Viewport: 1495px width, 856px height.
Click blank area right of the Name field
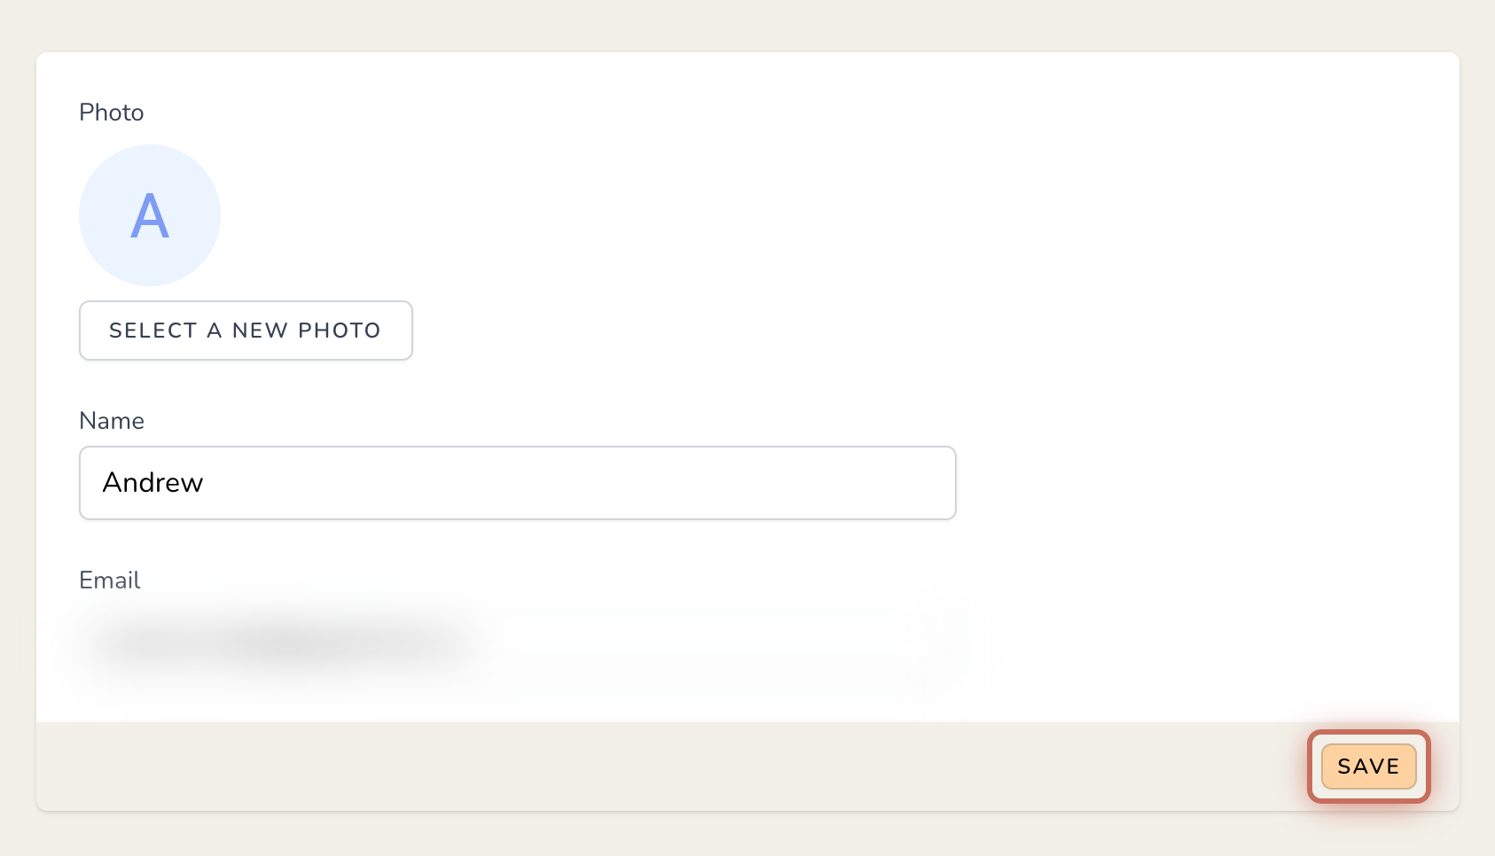[1206, 483]
